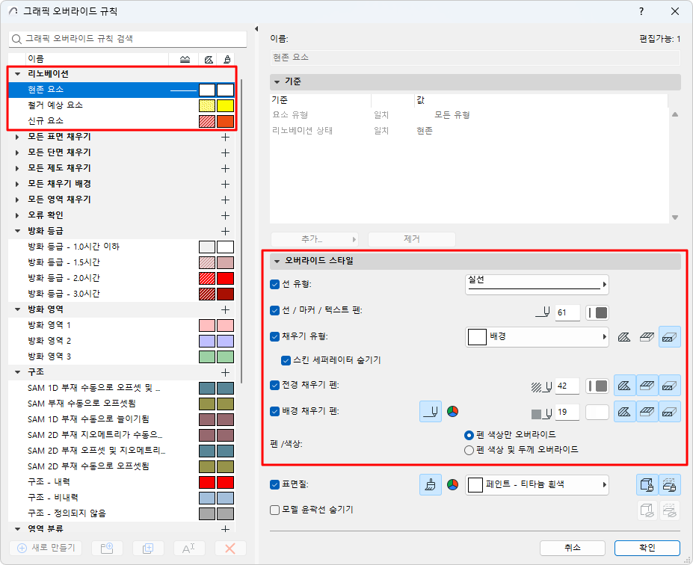
Task: Toggle cover fill icon for 배경 채우기 펜
Action: tap(647, 412)
